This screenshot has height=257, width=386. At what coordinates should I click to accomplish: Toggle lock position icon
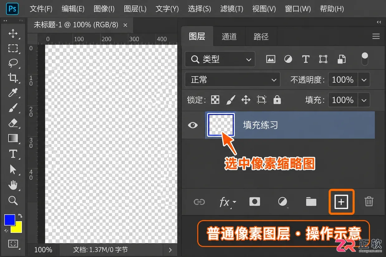[246, 100]
